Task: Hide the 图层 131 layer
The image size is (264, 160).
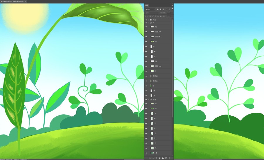Action: pos(146,76)
